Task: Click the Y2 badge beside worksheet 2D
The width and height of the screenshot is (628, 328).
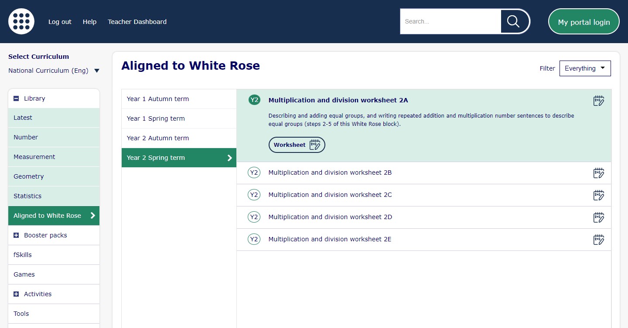Action: 254,217
